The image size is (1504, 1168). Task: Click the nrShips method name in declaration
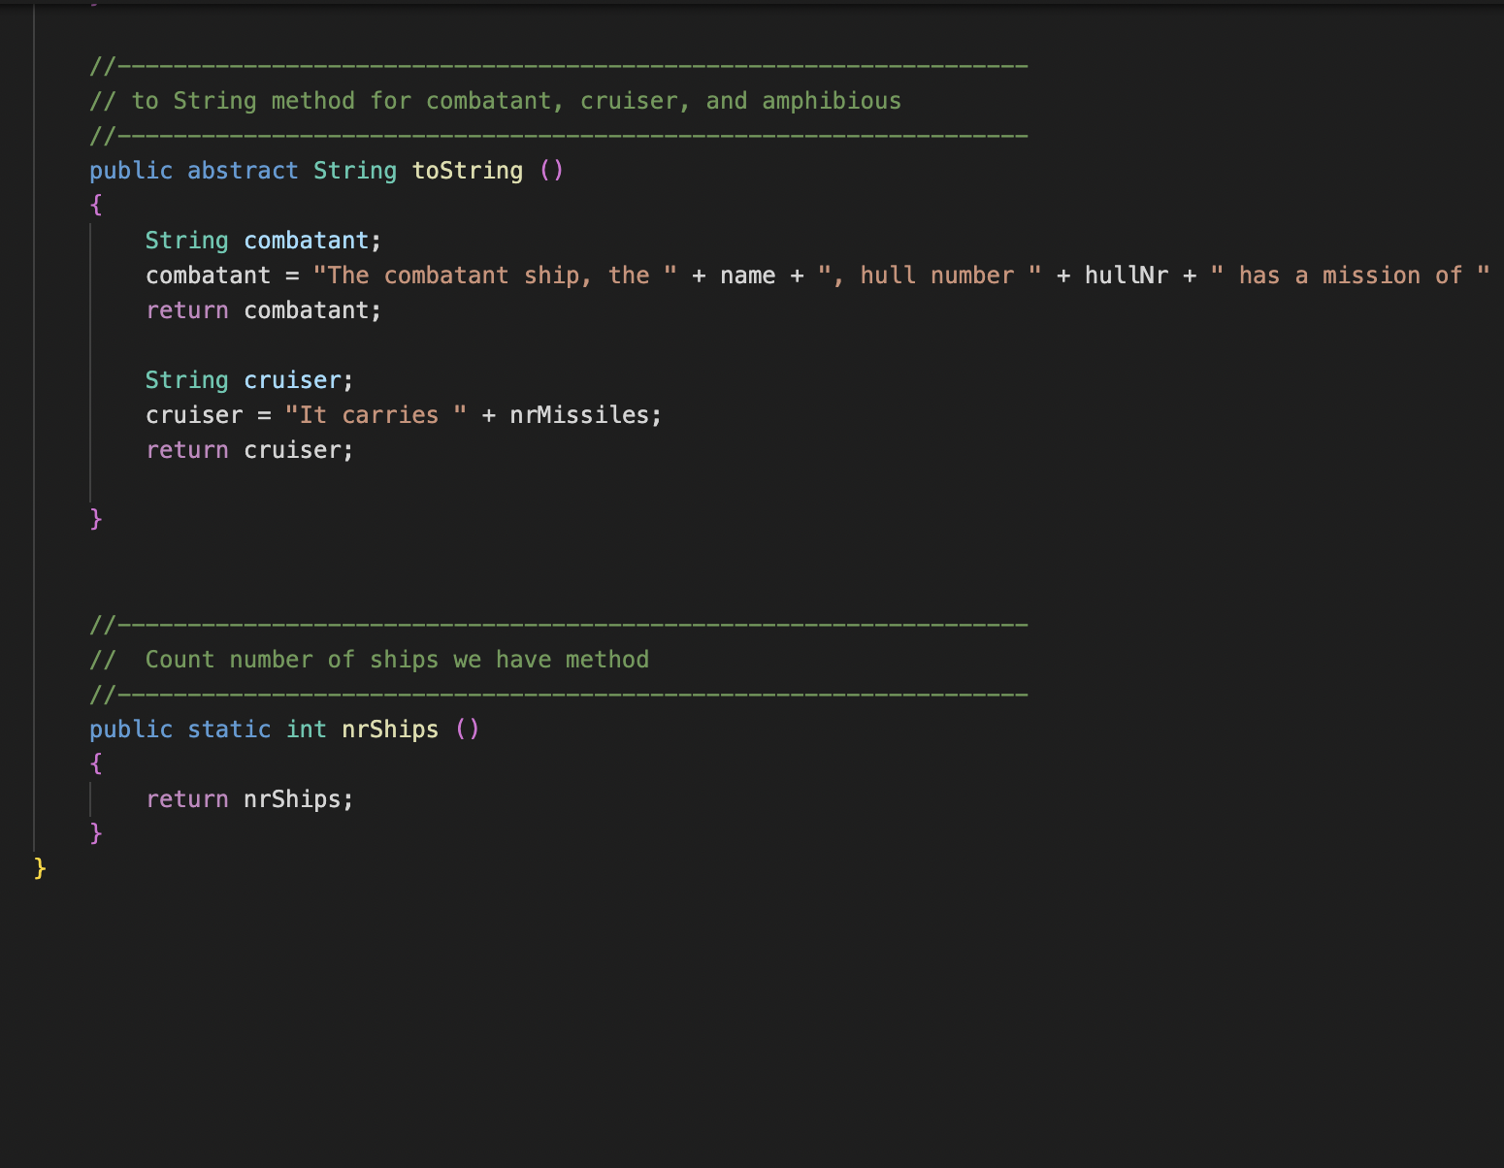pos(390,730)
